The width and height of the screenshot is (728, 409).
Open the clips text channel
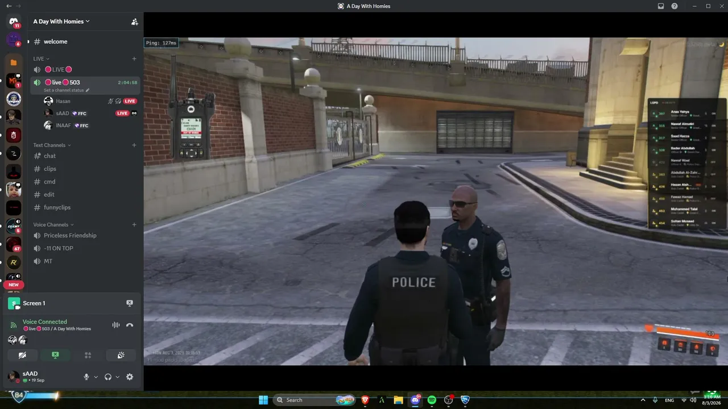85,169
